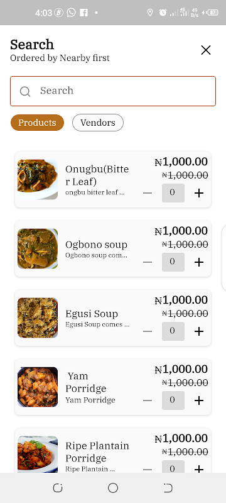The image size is (226, 503).
Task: Add one Ogbono soup using plus icon
Action: tap(199, 262)
